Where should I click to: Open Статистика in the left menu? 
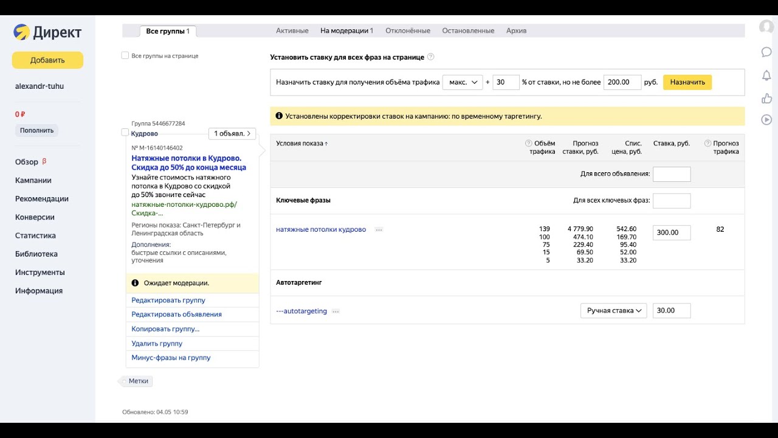click(x=35, y=235)
